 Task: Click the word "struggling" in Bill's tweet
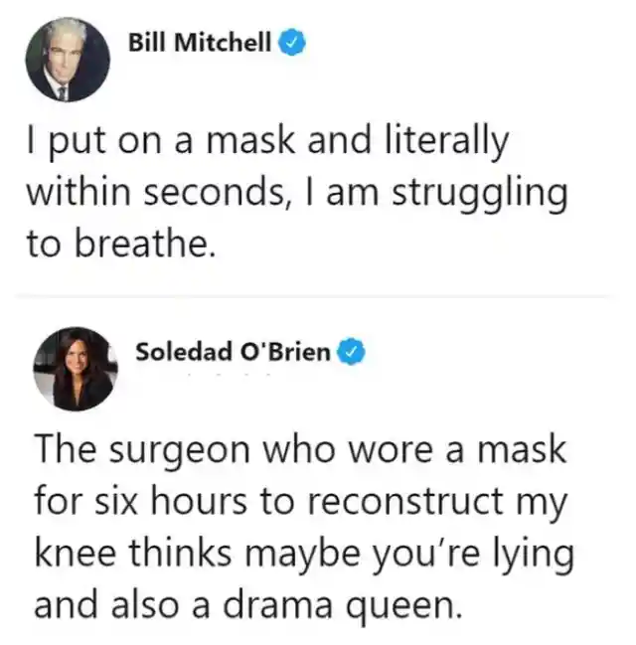point(480,194)
